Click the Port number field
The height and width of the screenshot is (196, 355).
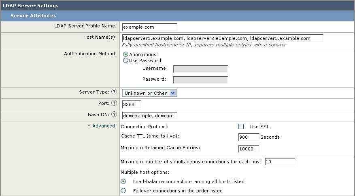click(131, 104)
